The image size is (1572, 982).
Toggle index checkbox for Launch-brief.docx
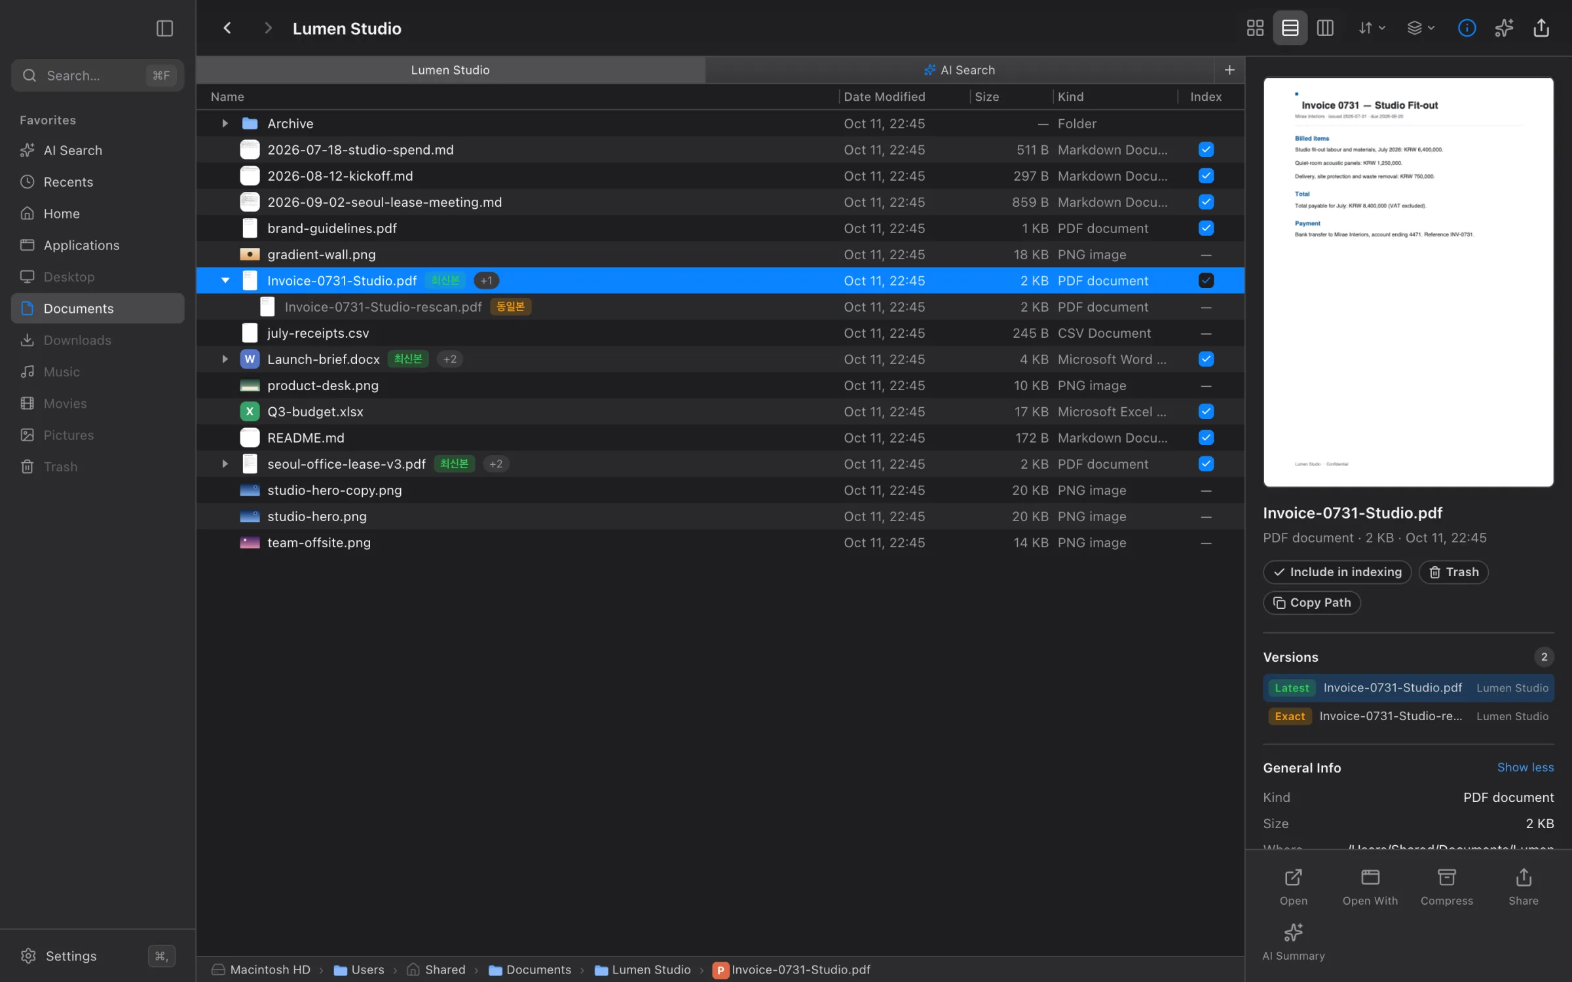coord(1206,359)
